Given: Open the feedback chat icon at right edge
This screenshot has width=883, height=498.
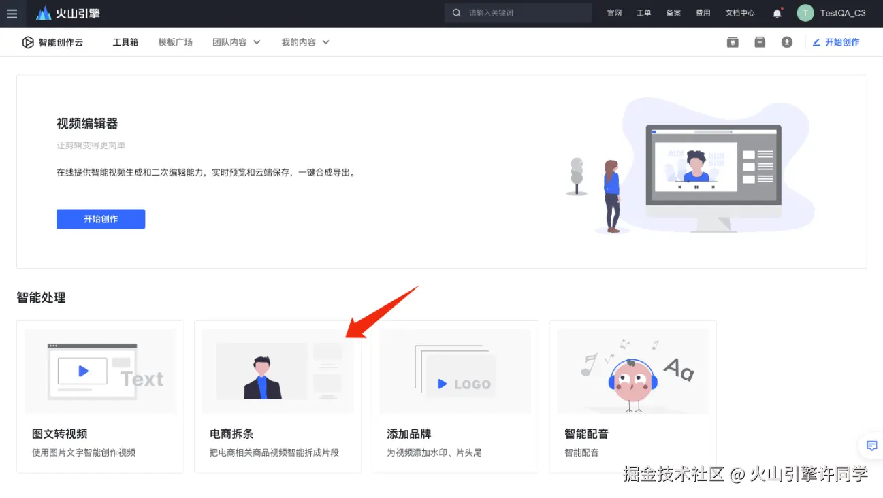Looking at the screenshot, I should 871,446.
